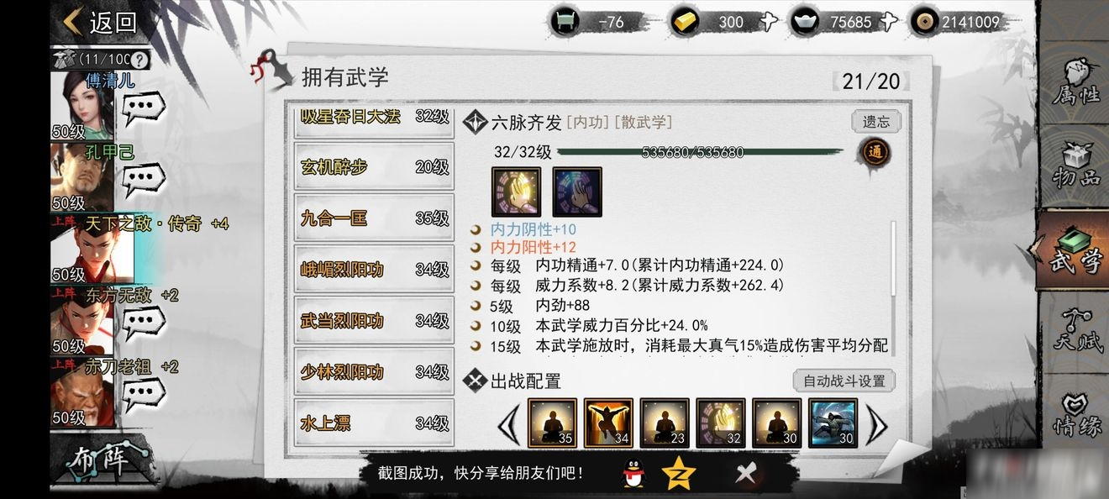Click the 遗忘 button

pos(876,122)
